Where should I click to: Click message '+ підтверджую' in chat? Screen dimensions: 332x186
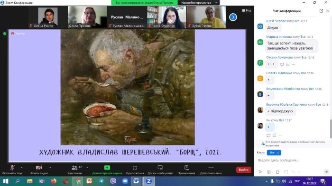click(x=280, y=111)
